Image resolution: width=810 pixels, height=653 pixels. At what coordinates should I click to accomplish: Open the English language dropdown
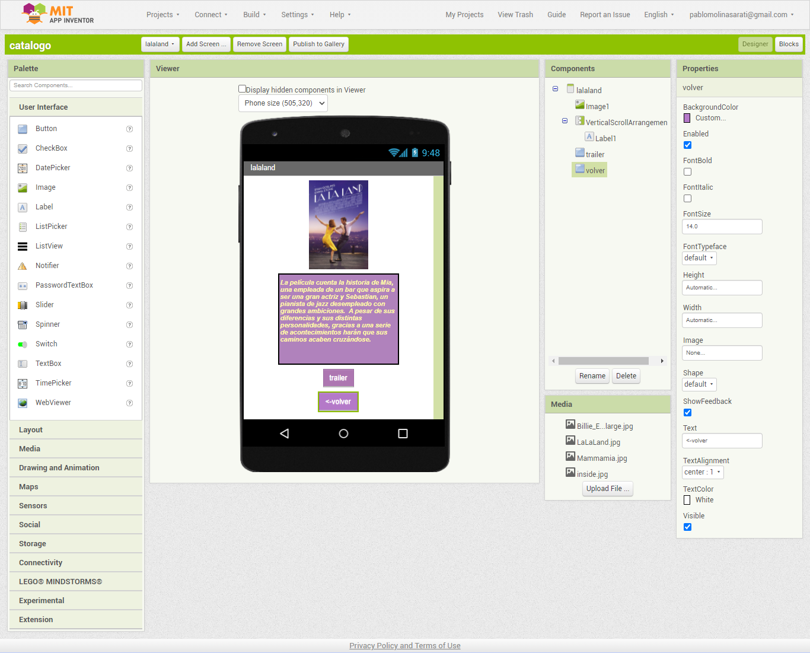point(659,15)
